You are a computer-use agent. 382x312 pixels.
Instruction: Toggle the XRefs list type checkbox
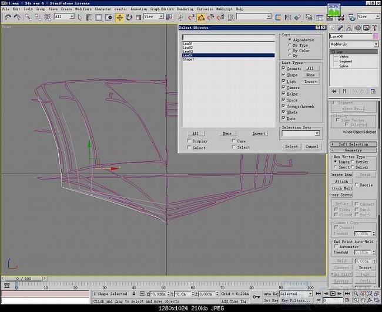[283, 112]
